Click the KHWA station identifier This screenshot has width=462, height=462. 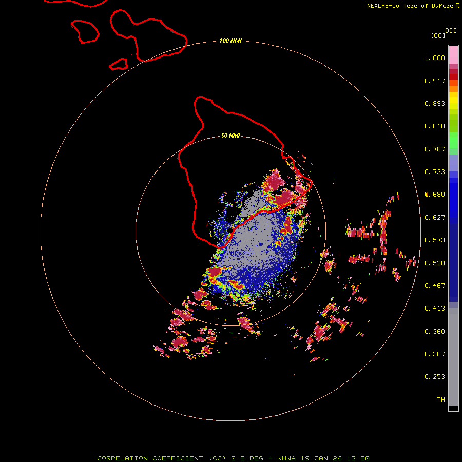pos(286,458)
